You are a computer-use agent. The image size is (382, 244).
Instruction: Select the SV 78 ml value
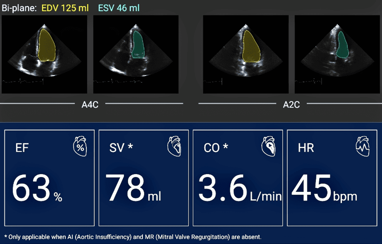(133, 188)
